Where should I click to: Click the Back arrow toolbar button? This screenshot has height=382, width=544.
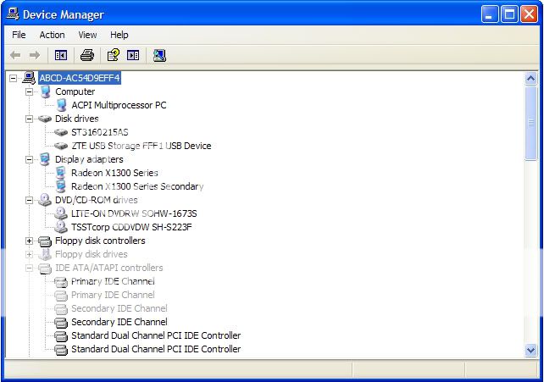point(15,55)
